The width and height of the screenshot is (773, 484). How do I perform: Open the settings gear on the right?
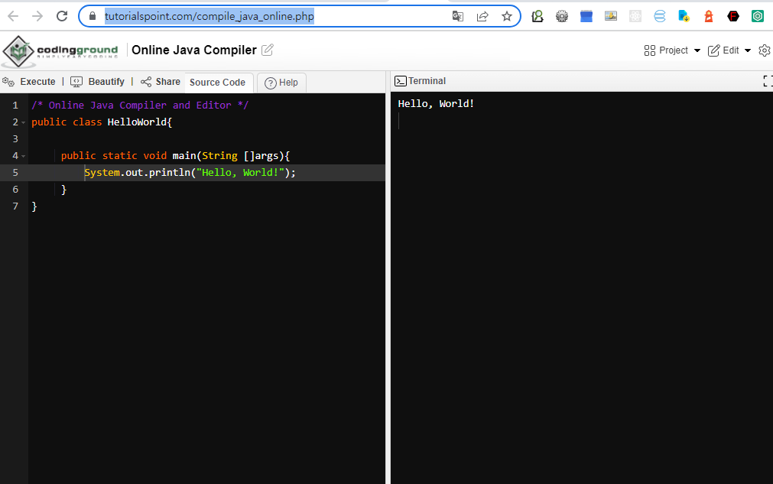coord(765,50)
